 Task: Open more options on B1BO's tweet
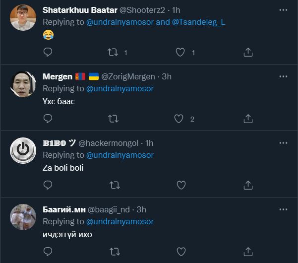coord(283,143)
